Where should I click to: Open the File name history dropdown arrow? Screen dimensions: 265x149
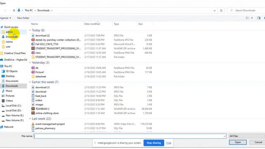coord(224,136)
